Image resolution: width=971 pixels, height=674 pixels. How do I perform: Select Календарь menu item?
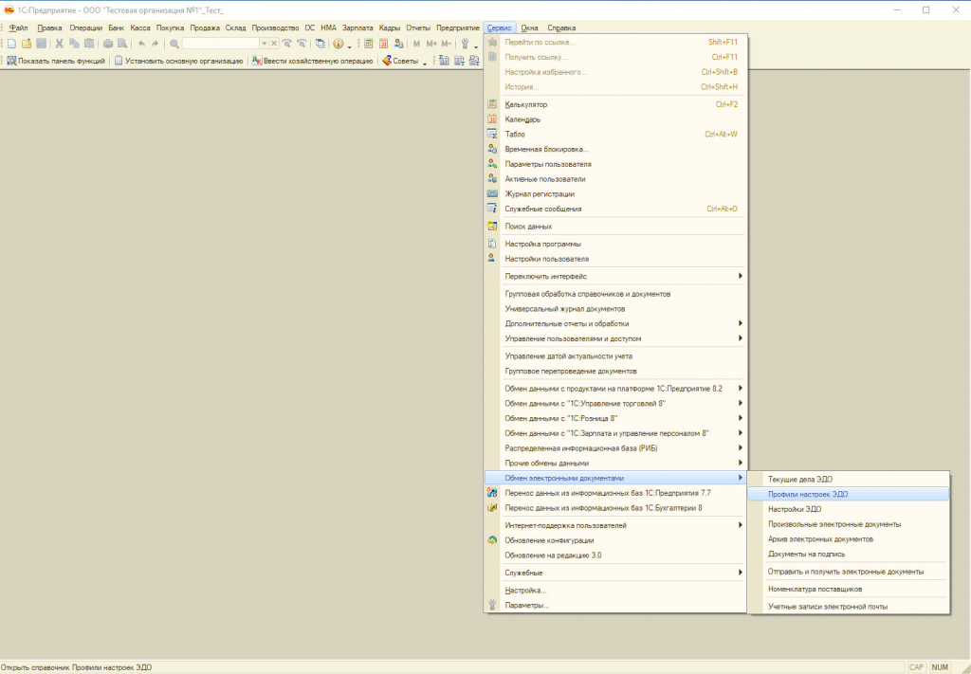tap(615, 119)
